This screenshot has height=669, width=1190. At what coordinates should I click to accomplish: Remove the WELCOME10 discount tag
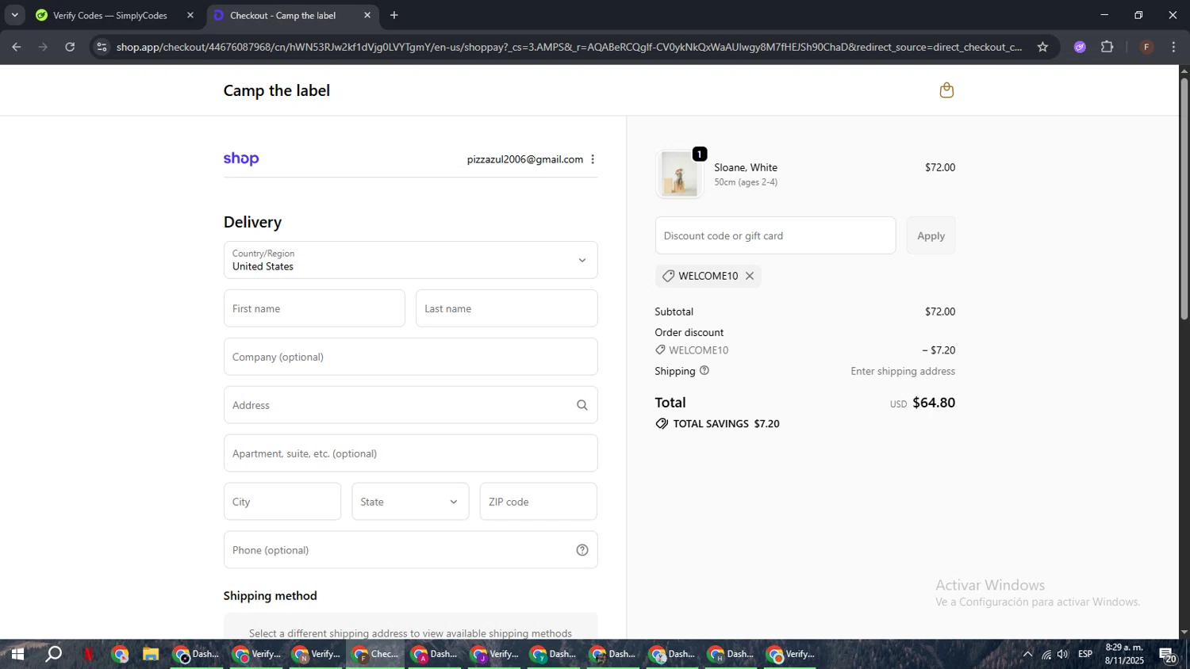pyautogui.click(x=750, y=276)
